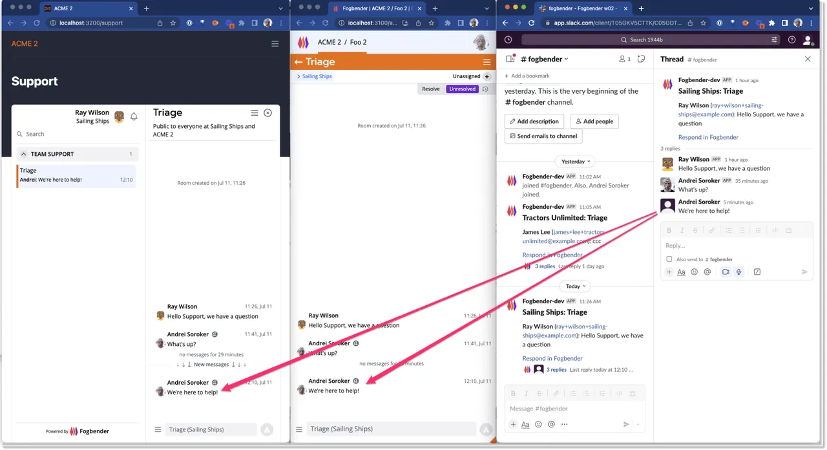
Task: Open #fogbender channel name dropdown
Action: tap(545, 59)
